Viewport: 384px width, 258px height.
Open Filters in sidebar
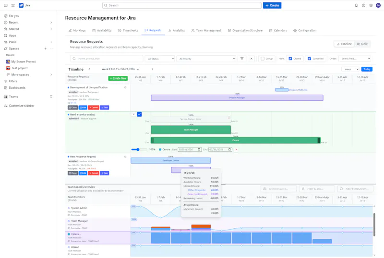coord(11,81)
